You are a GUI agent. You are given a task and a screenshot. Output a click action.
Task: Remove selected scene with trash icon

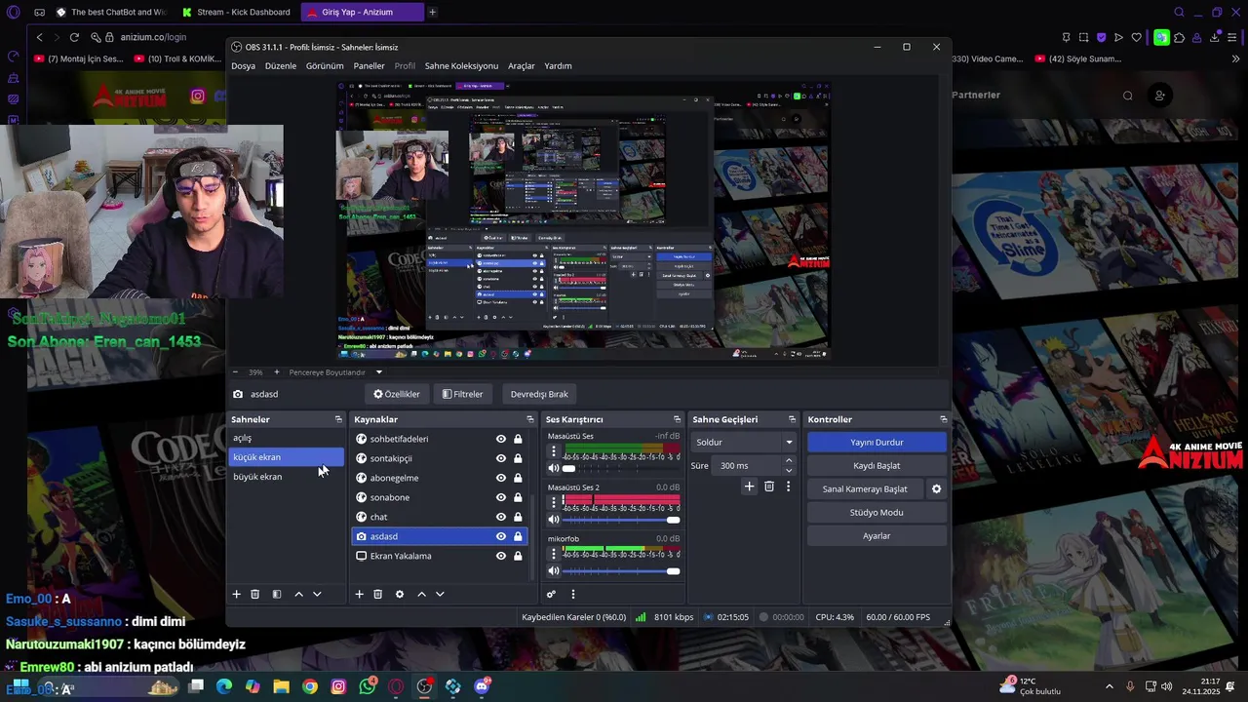(255, 594)
